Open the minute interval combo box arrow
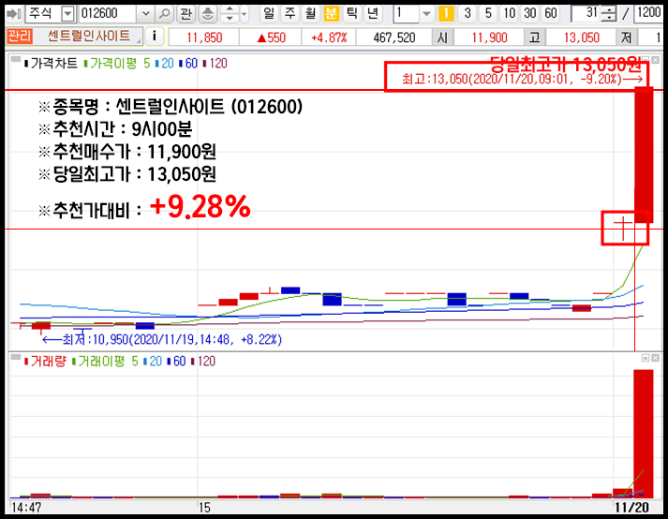 pos(426,14)
